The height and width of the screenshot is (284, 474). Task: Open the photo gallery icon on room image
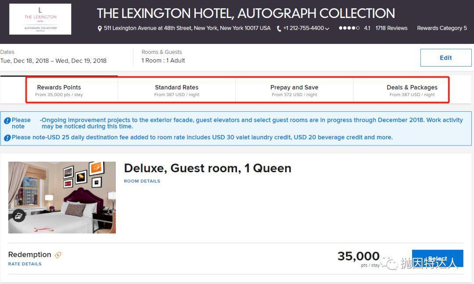18,215
